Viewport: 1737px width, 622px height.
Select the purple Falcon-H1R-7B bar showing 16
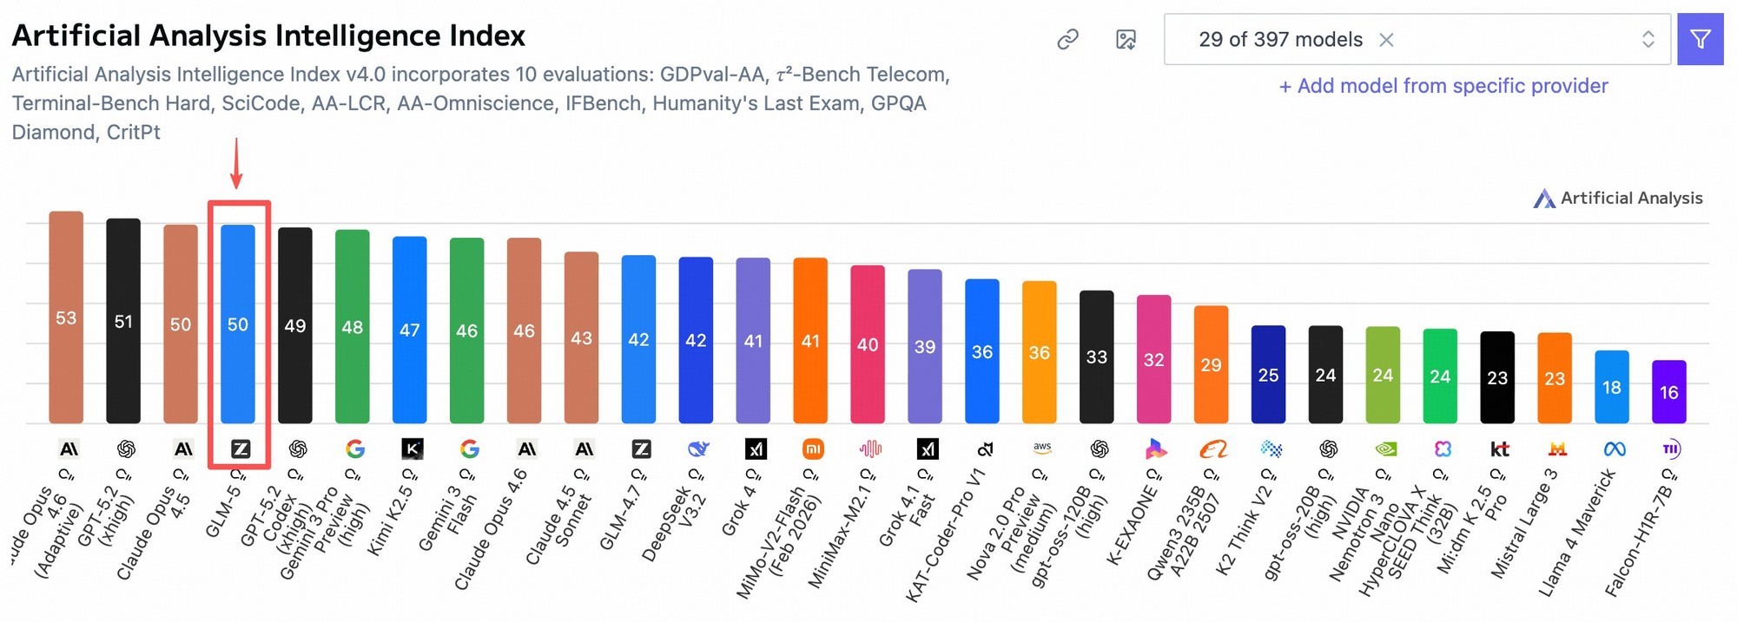coord(1668,391)
